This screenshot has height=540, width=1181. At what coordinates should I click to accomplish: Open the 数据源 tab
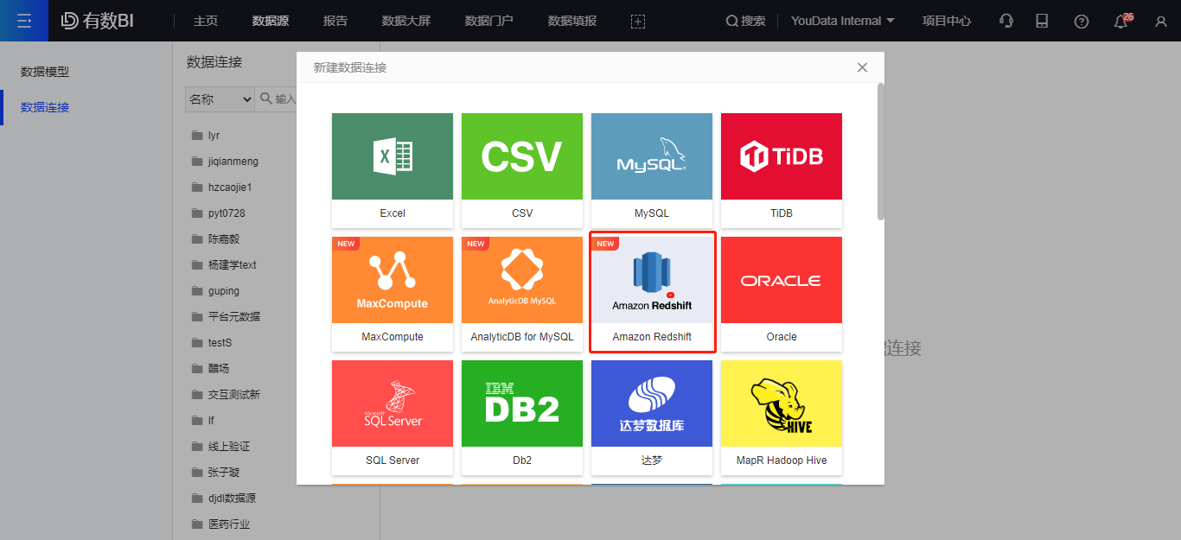pyautogui.click(x=271, y=21)
